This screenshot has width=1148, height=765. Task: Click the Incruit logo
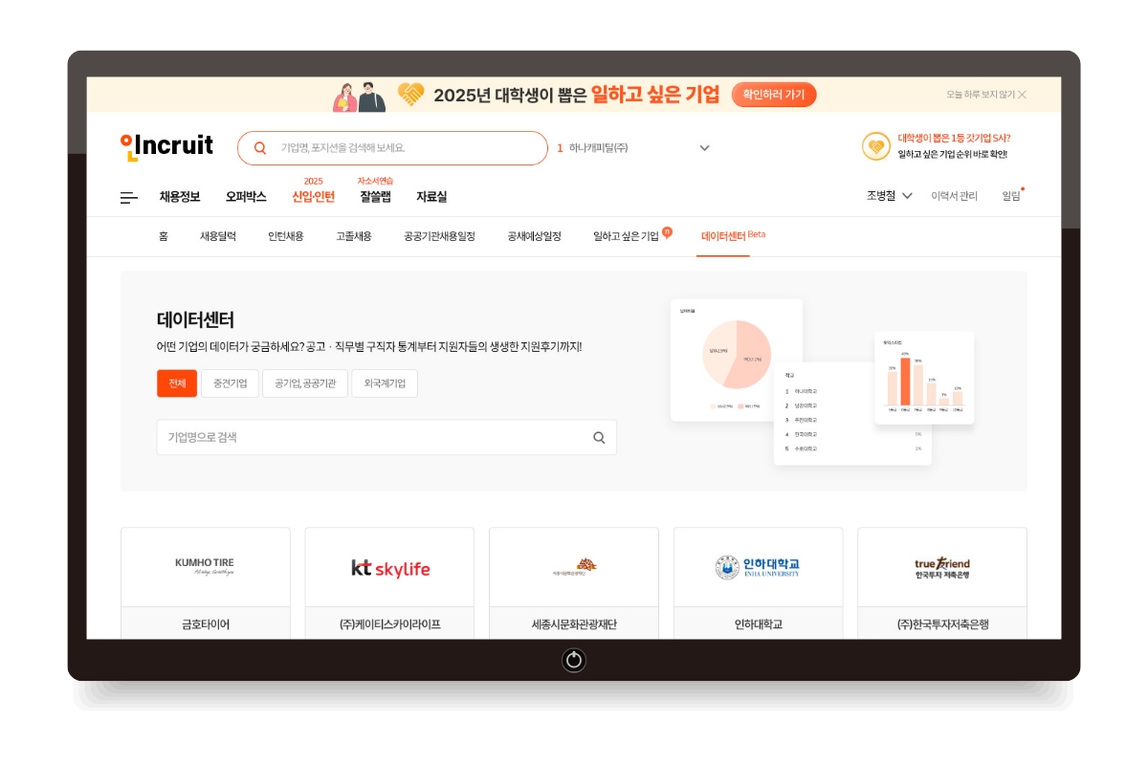(x=167, y=146)
